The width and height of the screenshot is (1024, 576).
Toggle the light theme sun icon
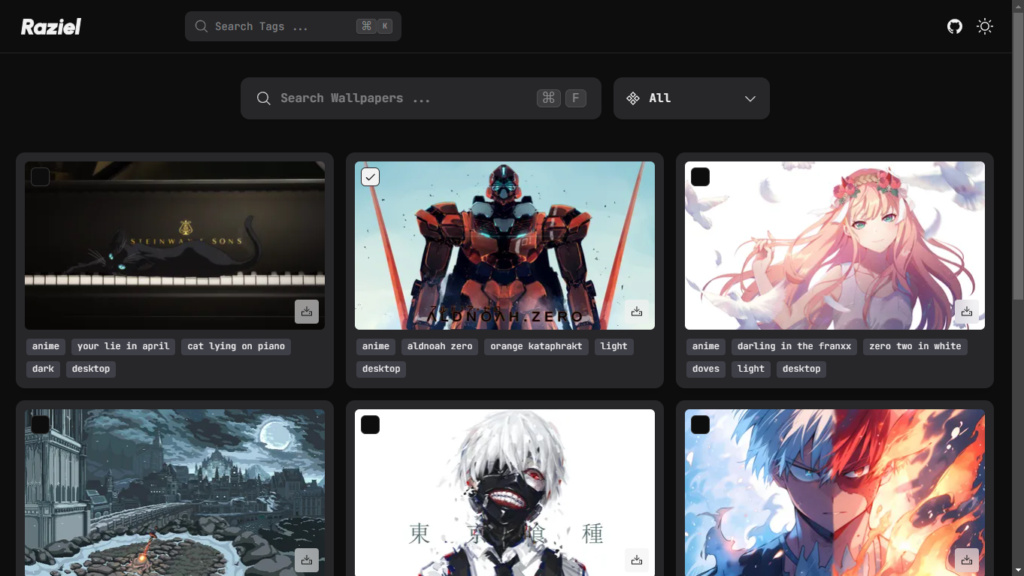pos(985,26)
